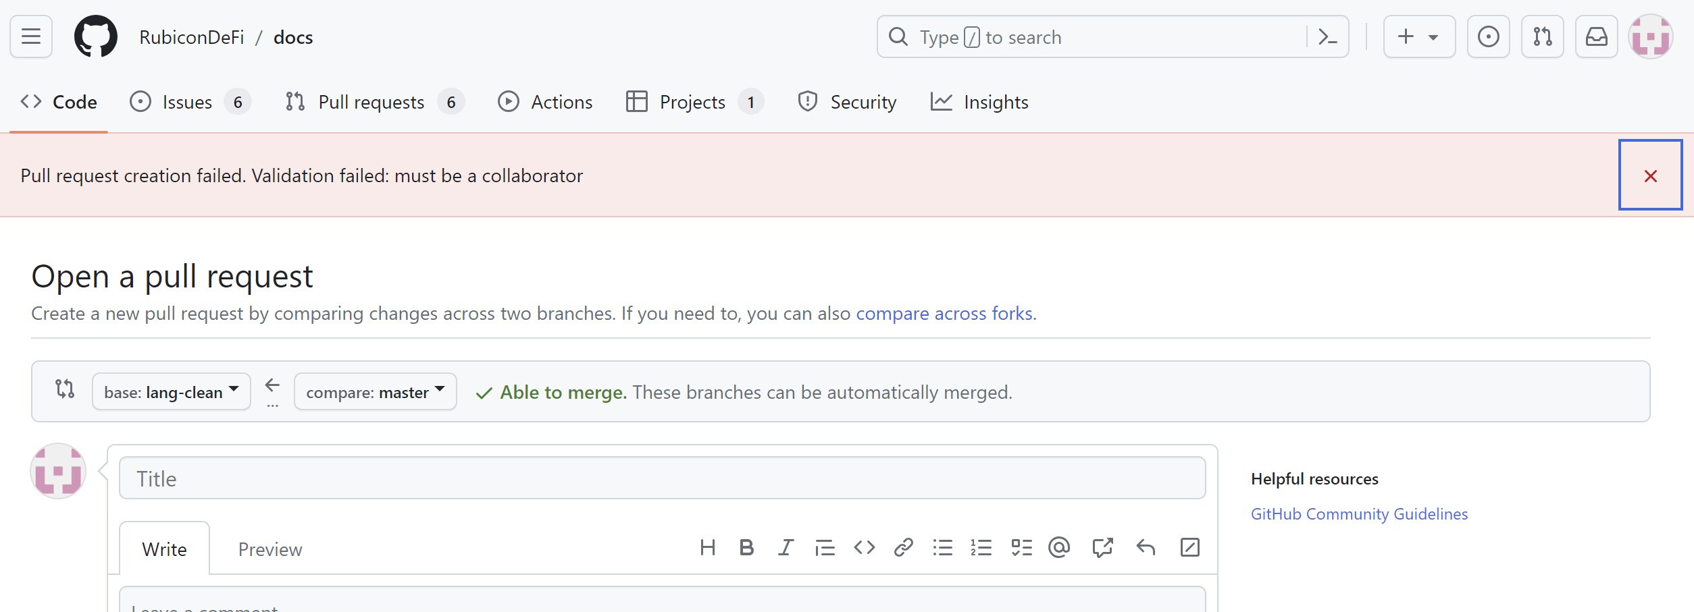
Task: Apply bold formatting in editor
Action: [746, 547]
